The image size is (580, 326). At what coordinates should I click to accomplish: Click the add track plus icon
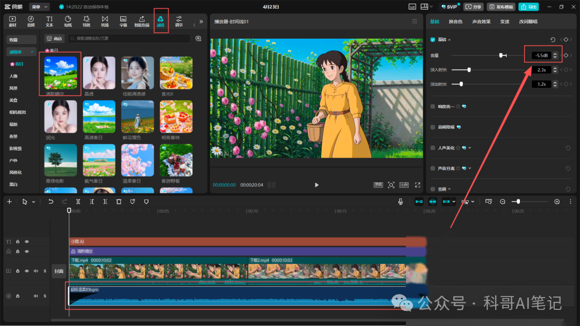9,202
